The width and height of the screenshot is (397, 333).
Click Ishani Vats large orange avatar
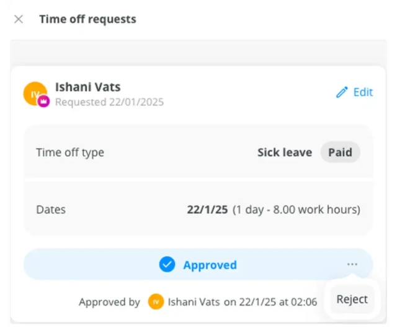coord(35,93)
